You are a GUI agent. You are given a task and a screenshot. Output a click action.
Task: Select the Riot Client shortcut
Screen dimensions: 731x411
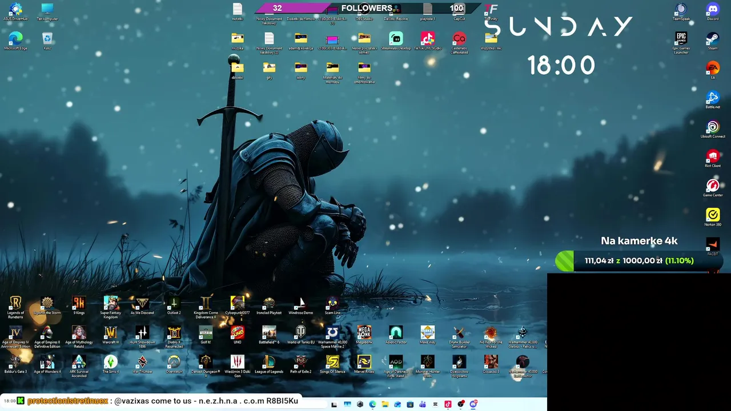713,159
